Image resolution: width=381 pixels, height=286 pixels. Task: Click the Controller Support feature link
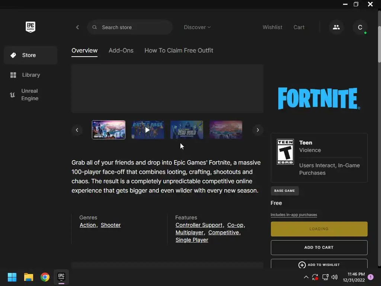point(199,225)
